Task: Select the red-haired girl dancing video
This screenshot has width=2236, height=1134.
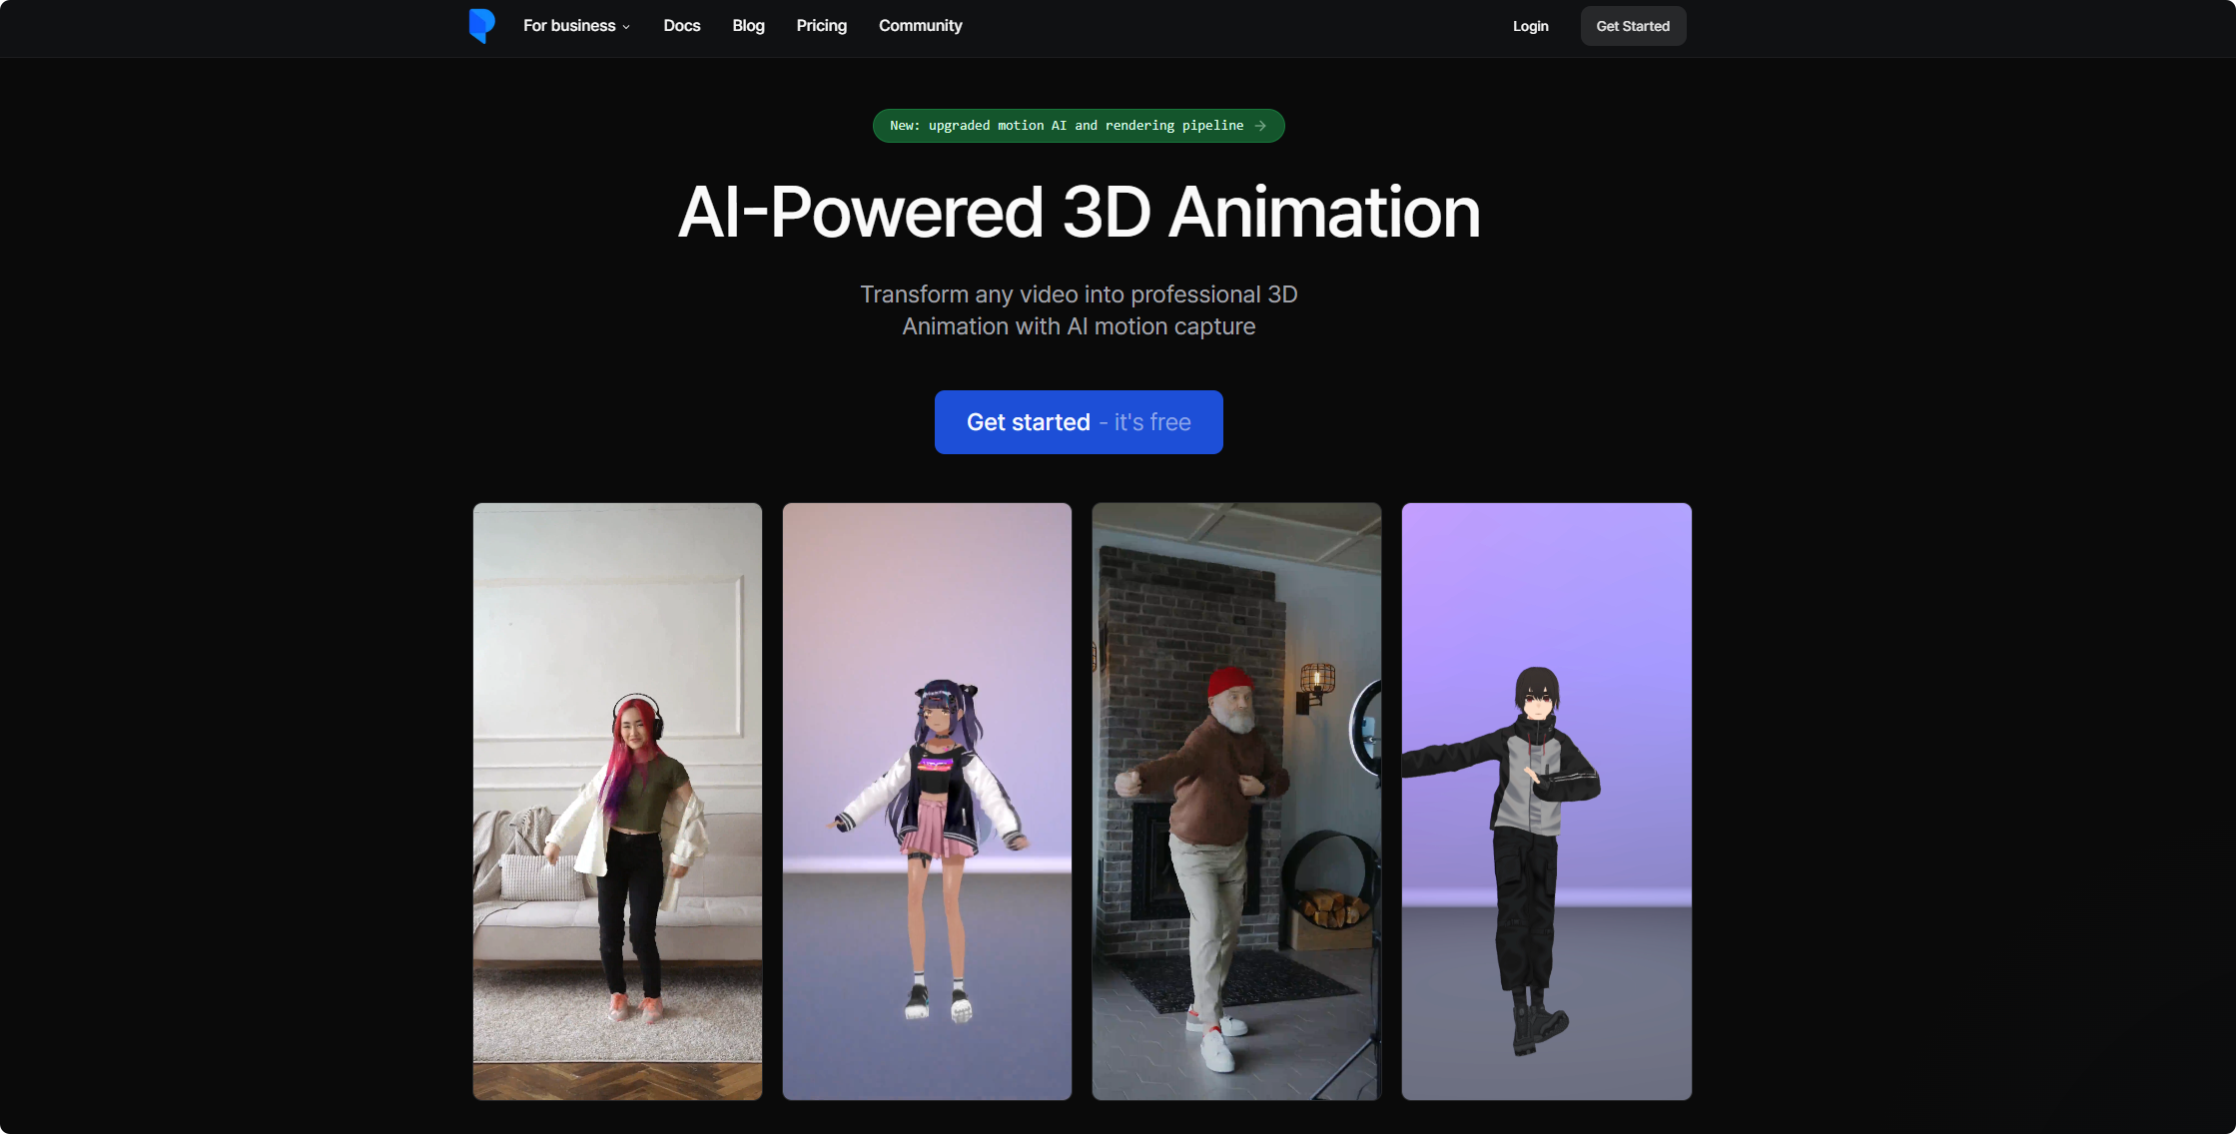Action: (617, 801)
